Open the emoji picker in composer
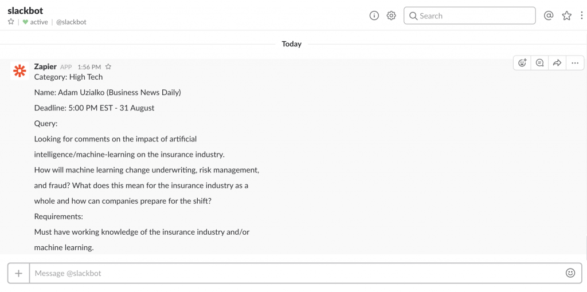 point(570,273)
